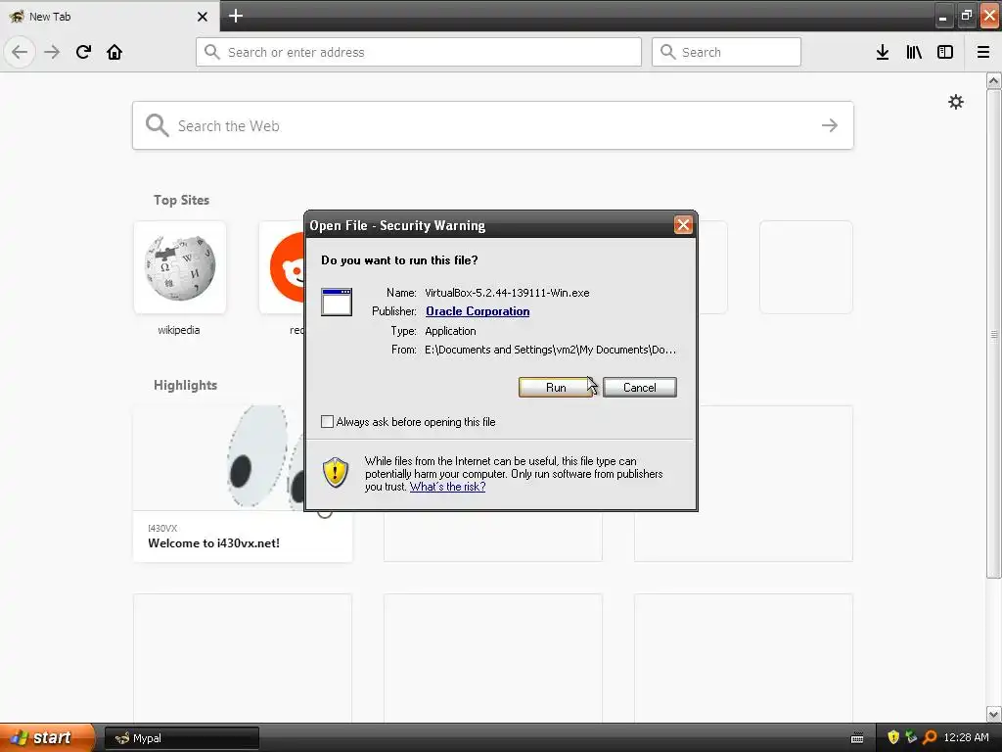Image resolution: width=1002 pixels, height=752 pixels.
Task: Close the Security Warning dialog
Action: [683, 225]
